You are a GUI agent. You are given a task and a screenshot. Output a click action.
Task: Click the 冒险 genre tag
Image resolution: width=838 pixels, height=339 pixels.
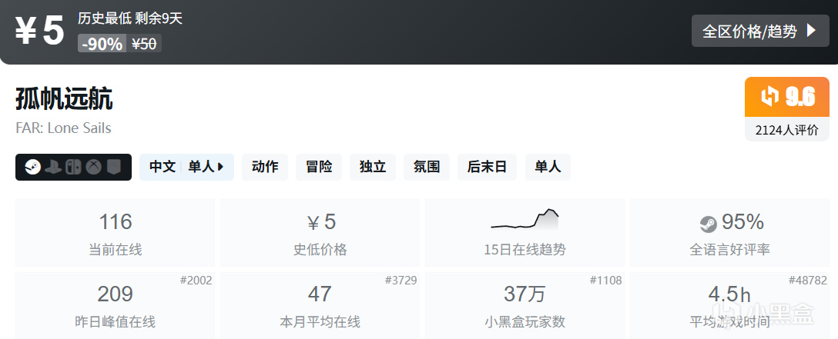(x=319, y=168)
